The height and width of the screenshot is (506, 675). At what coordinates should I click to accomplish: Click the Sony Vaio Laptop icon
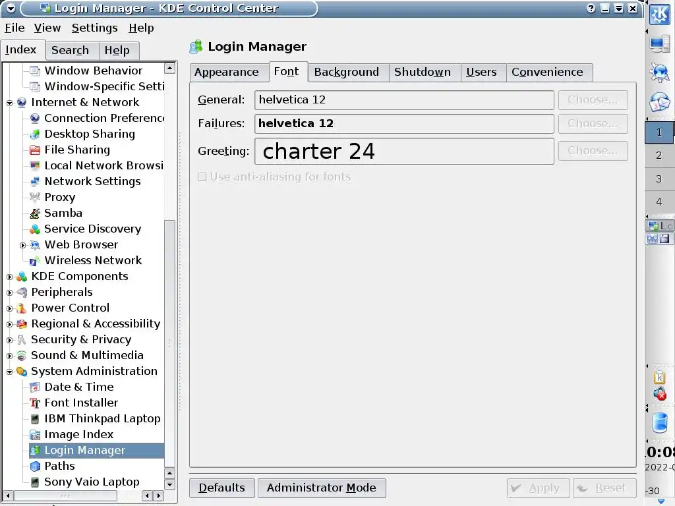(x=35, y=482)
